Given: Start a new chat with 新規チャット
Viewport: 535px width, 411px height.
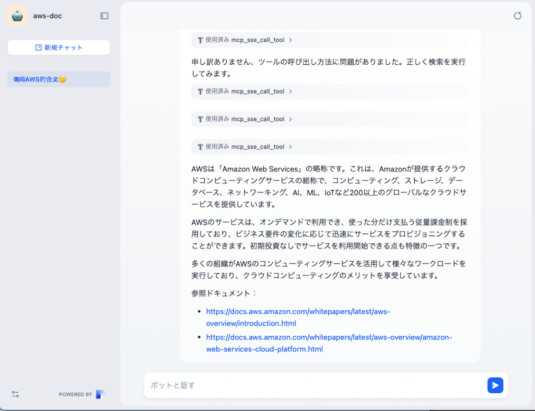Looking at the screenshot, I should pyautogui.click(x=59, y=48).
